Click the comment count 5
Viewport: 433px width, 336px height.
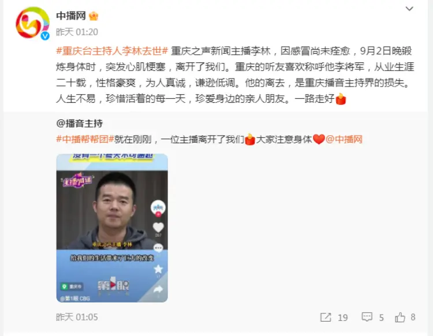[x=382, y=318]
